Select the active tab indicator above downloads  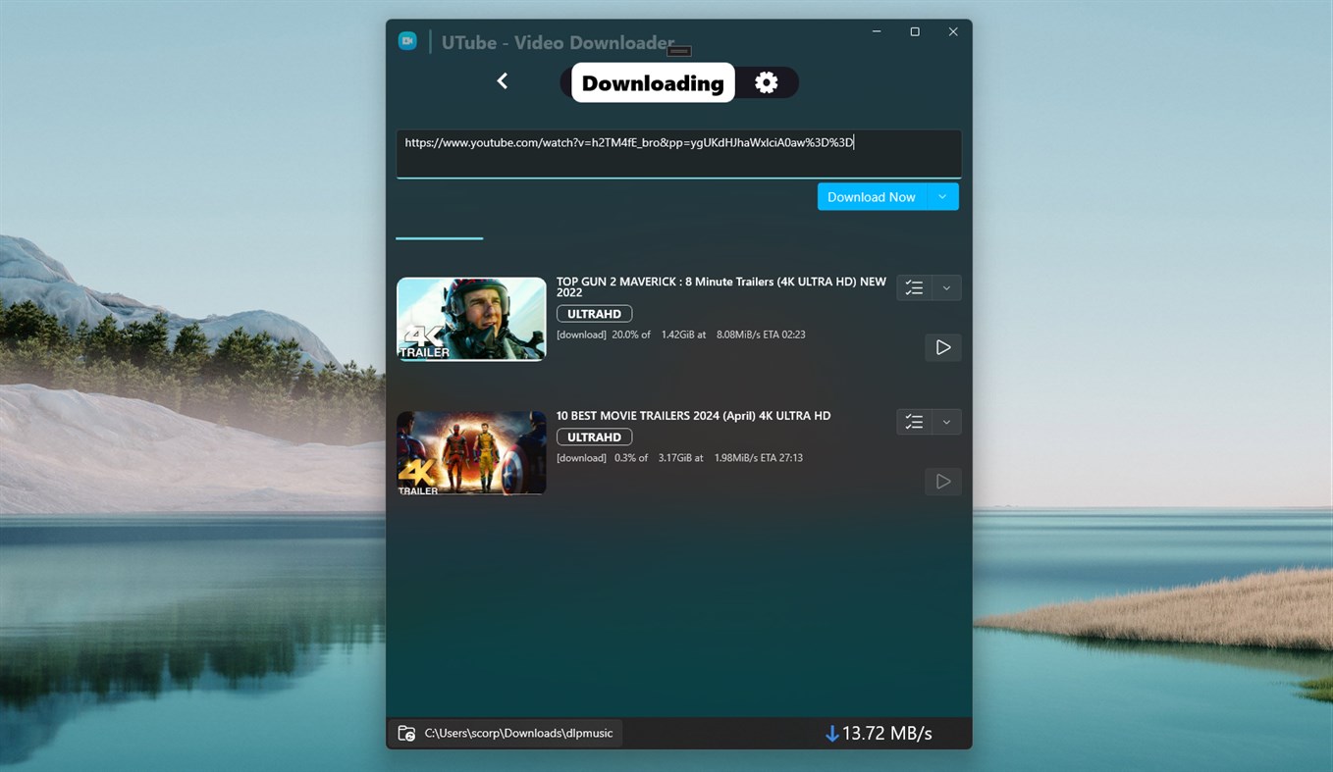(439, 237)
